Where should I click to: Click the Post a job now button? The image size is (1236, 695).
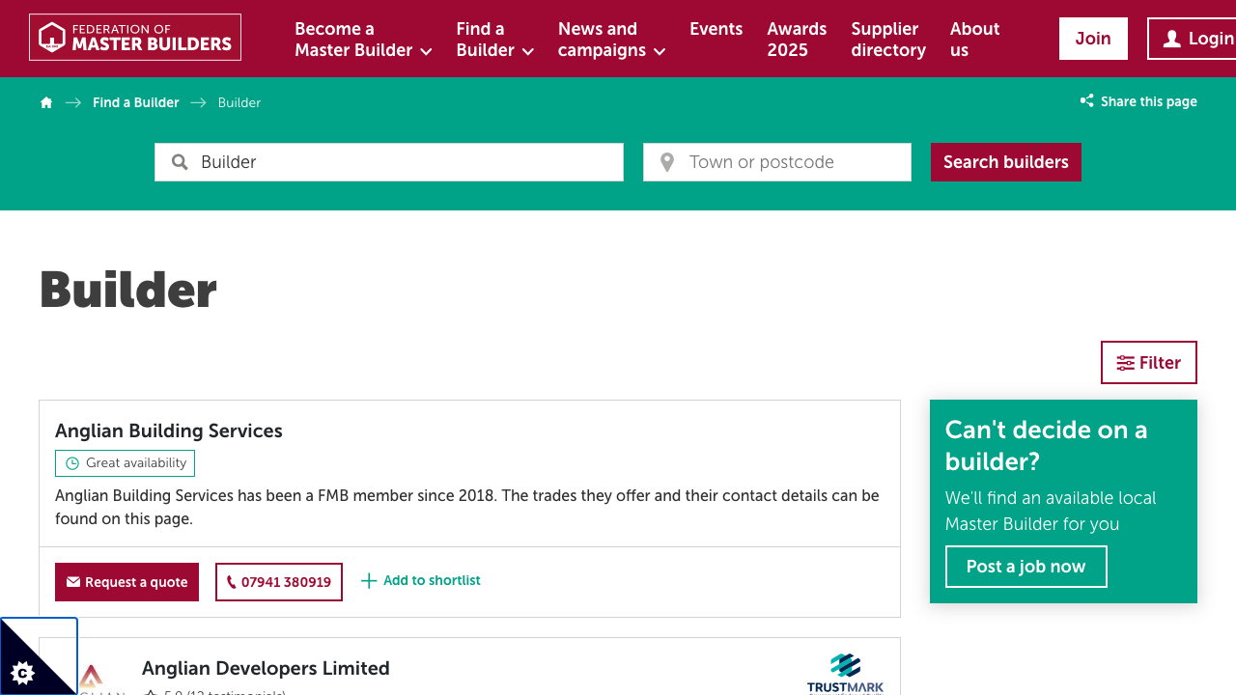coord(1025,567)
